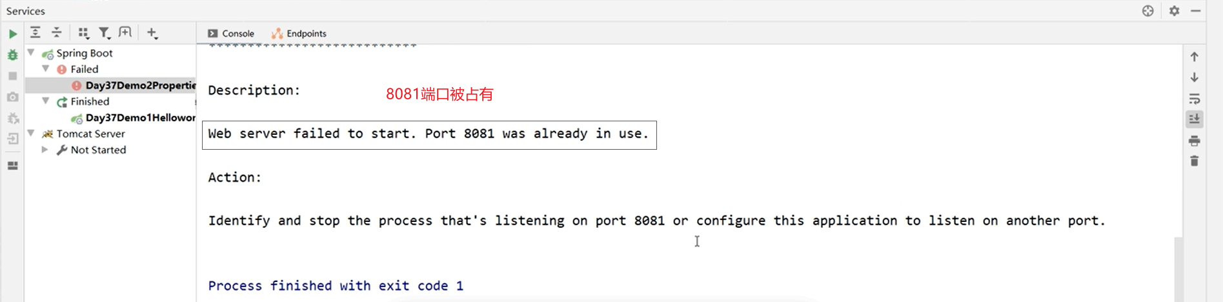This screenshot has width=1223, height=302.
Task: Click the Open in New Tab icon
Action: [125, 32]
